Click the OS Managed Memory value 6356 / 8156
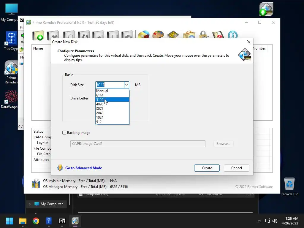 pos(119,187)
